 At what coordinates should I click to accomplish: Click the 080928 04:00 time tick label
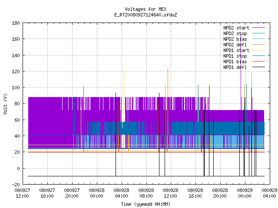122,193
